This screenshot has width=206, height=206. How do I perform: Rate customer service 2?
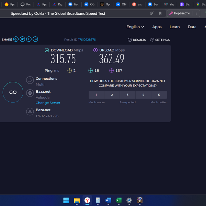[x=112, y=95]
